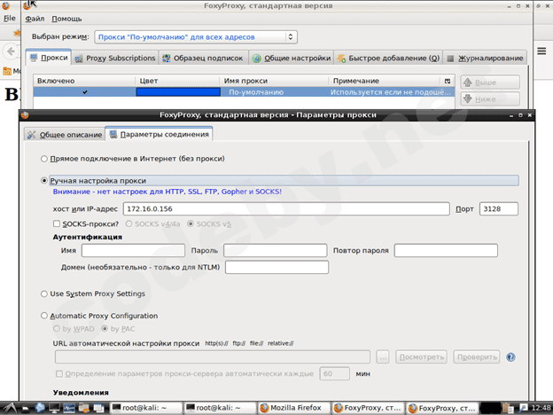553x415 pixels.
Task: Select Automatic Proxy Configuration radio button
Action: 44,316
